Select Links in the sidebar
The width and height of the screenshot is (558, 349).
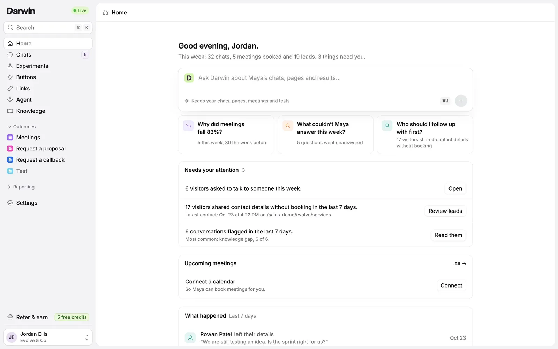point(48,88)
